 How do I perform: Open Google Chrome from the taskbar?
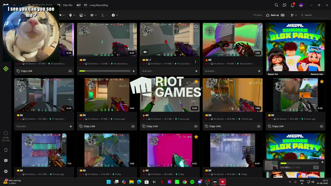[x=184, y=182]
